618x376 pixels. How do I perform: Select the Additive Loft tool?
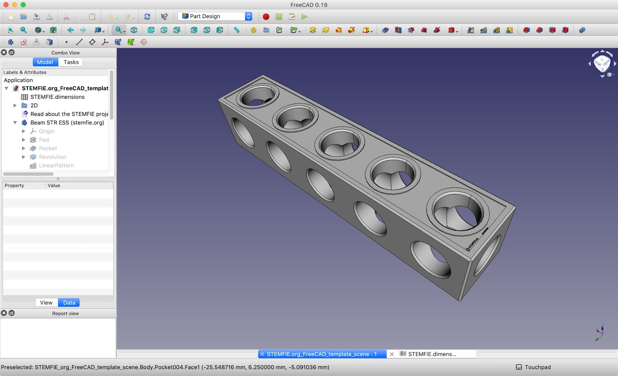coord(339,30)
